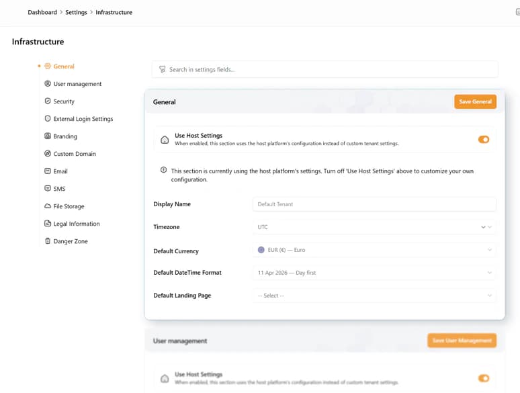Open the Default Landing Page select dropdown
Screen dimensions: 520x393
tap(374, 296)
